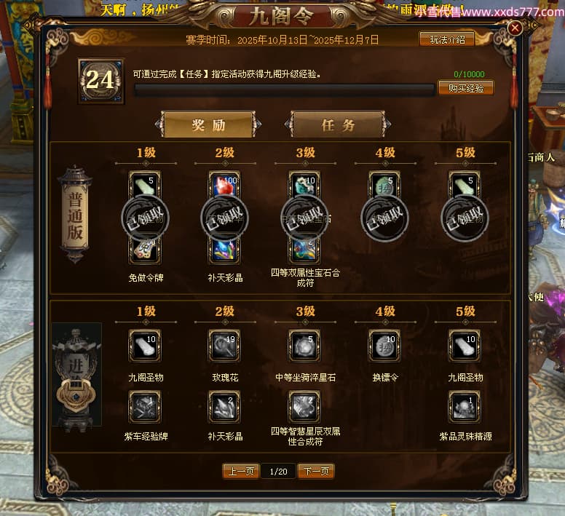Go to previous page with 上一页
565x516 pixels.
point(241,471)
